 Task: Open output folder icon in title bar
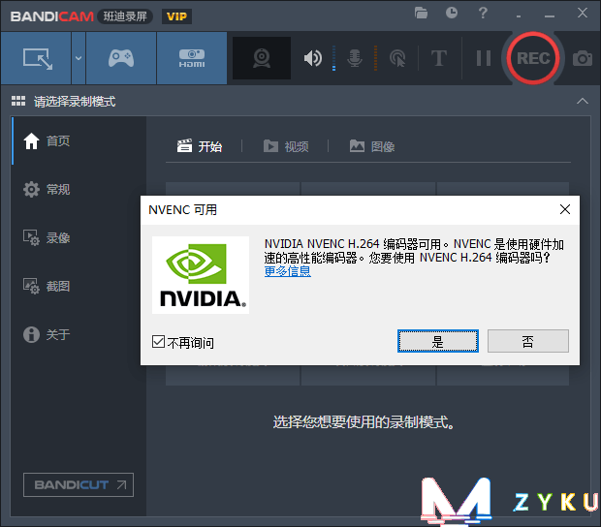tap(421, 13)
